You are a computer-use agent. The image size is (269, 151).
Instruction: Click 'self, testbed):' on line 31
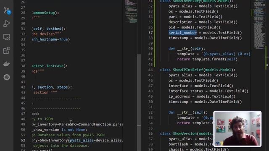[x=50, y=29]
